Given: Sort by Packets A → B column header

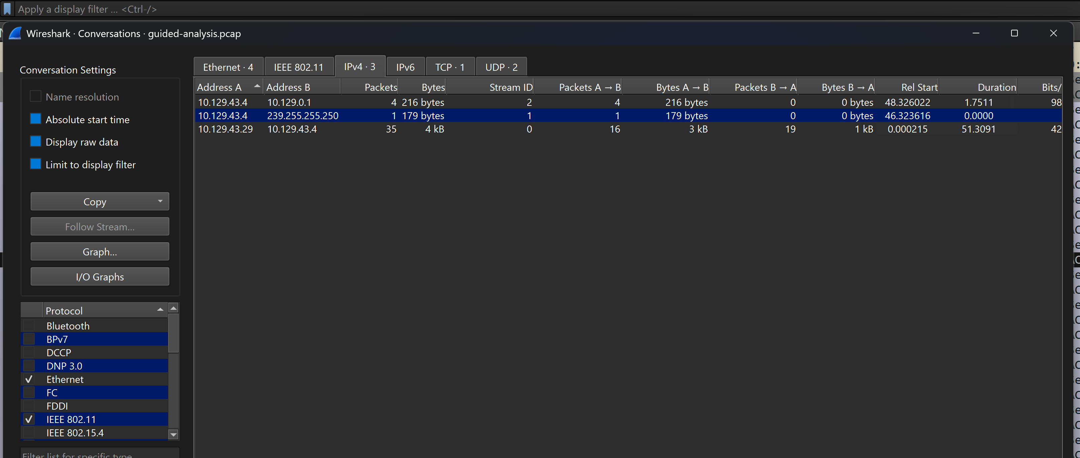Looking at the screenshot, I should pos(578,87).
